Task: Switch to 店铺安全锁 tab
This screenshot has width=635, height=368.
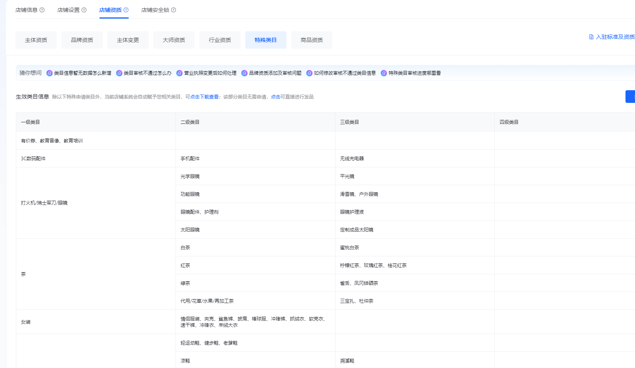Action: (155, 10)
